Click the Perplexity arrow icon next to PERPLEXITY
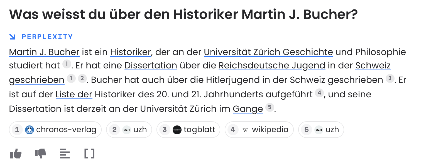This screenshot has width=426, height=168. click(x=12, y=36)
